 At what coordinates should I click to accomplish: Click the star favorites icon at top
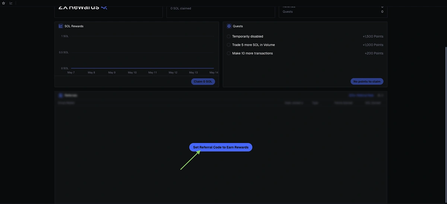coord(4,3)
